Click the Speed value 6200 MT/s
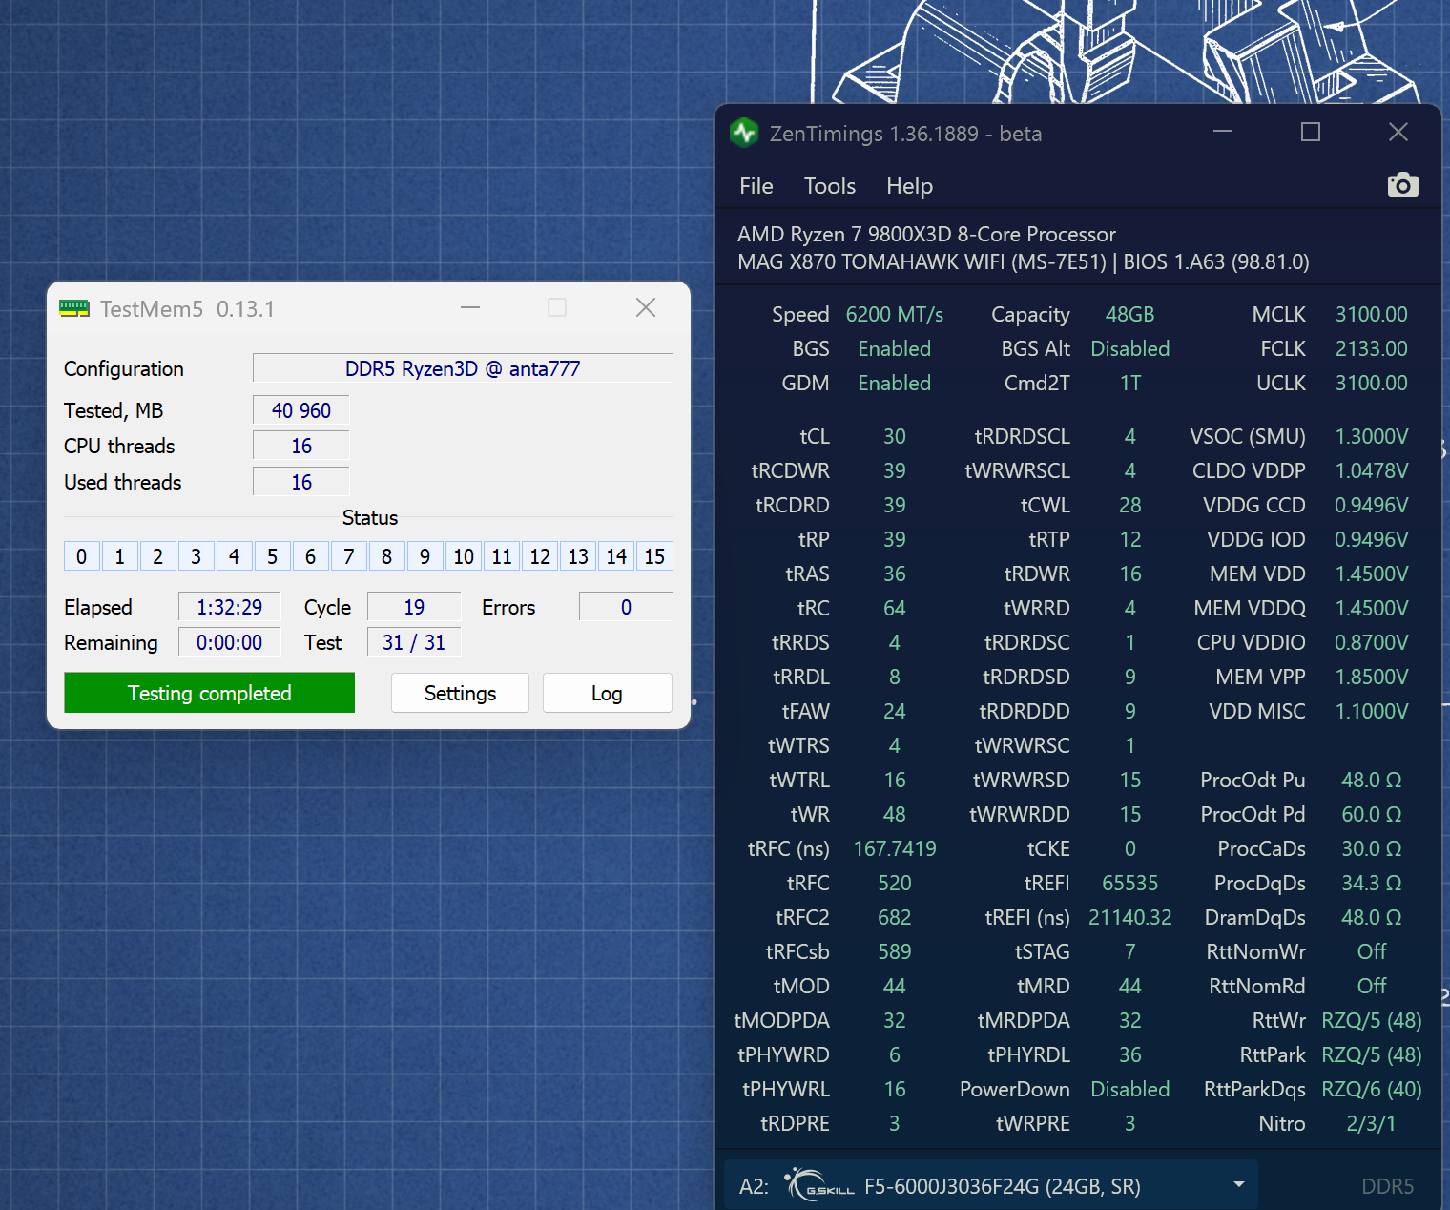This screenshot has height=1210, width=1450. point(895,314)
